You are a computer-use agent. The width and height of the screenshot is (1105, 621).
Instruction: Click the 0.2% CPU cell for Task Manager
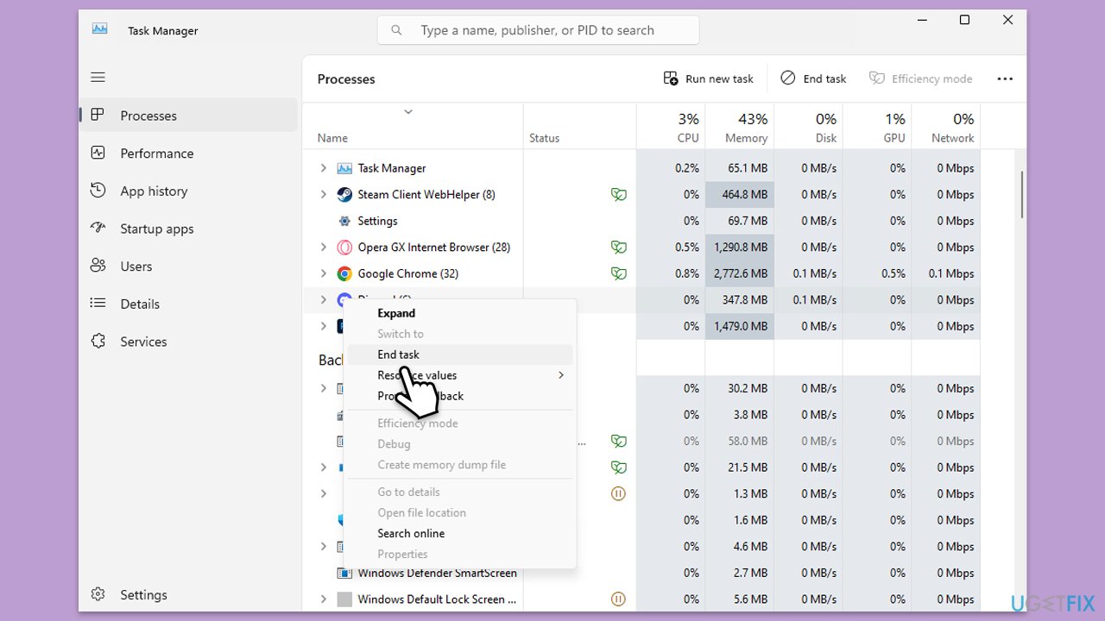(x=671, y=168)
